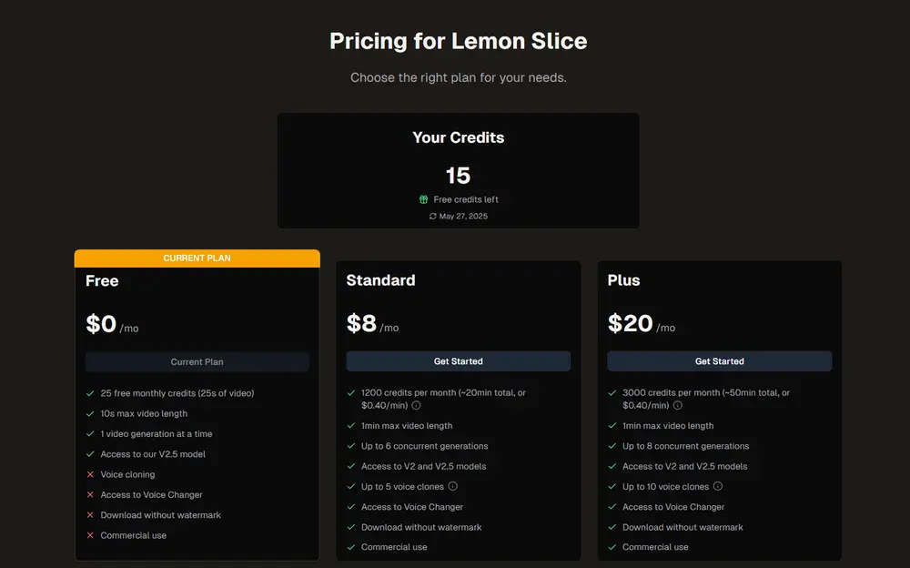Click the Plus plan name heading

(624, 280)
